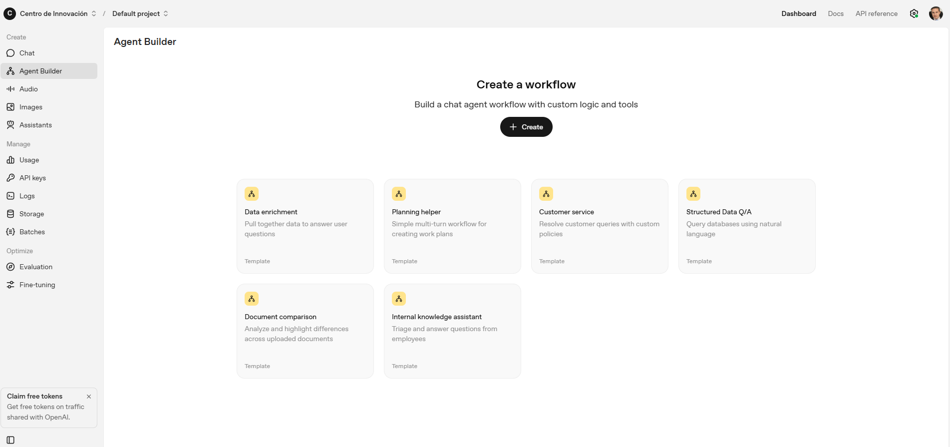Open API keys via key icon
The width and height of the screenshot is (950, 447).
pos(10,178)
